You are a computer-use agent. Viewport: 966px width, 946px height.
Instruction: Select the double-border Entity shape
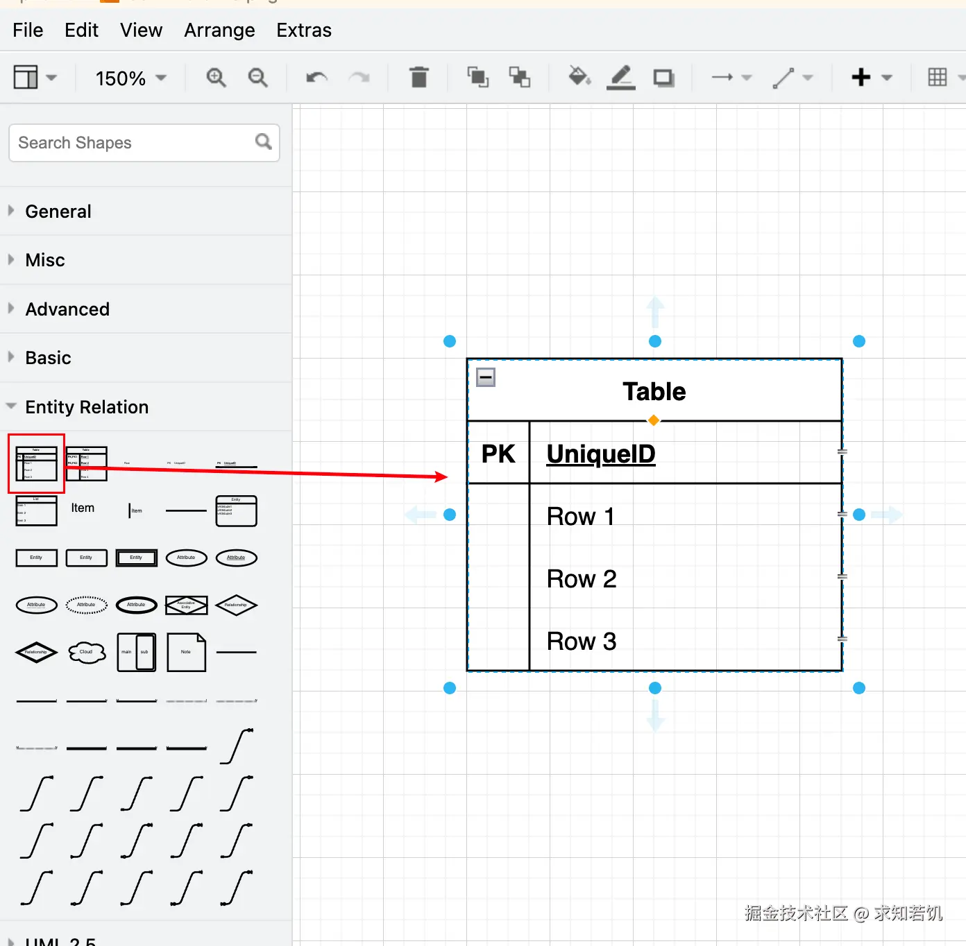coord(136,558)
